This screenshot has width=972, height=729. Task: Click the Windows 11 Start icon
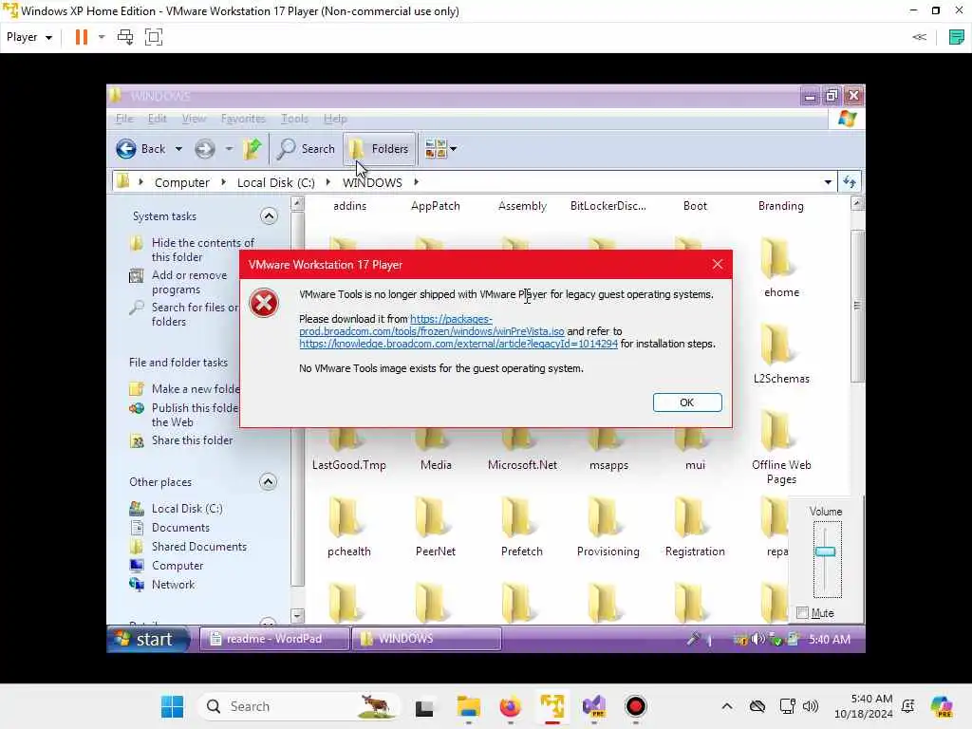coord(173,706)
